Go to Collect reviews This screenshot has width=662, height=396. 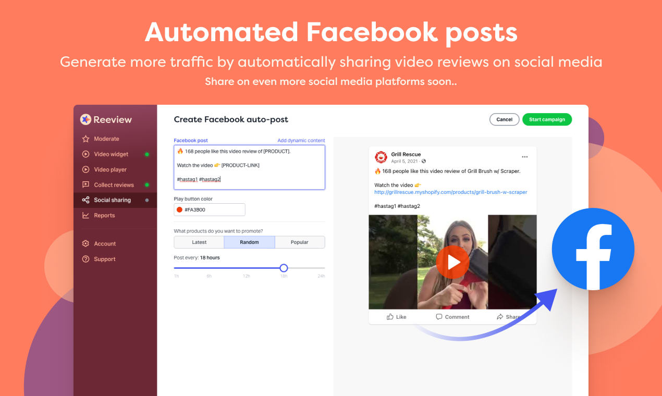point(114,184)
